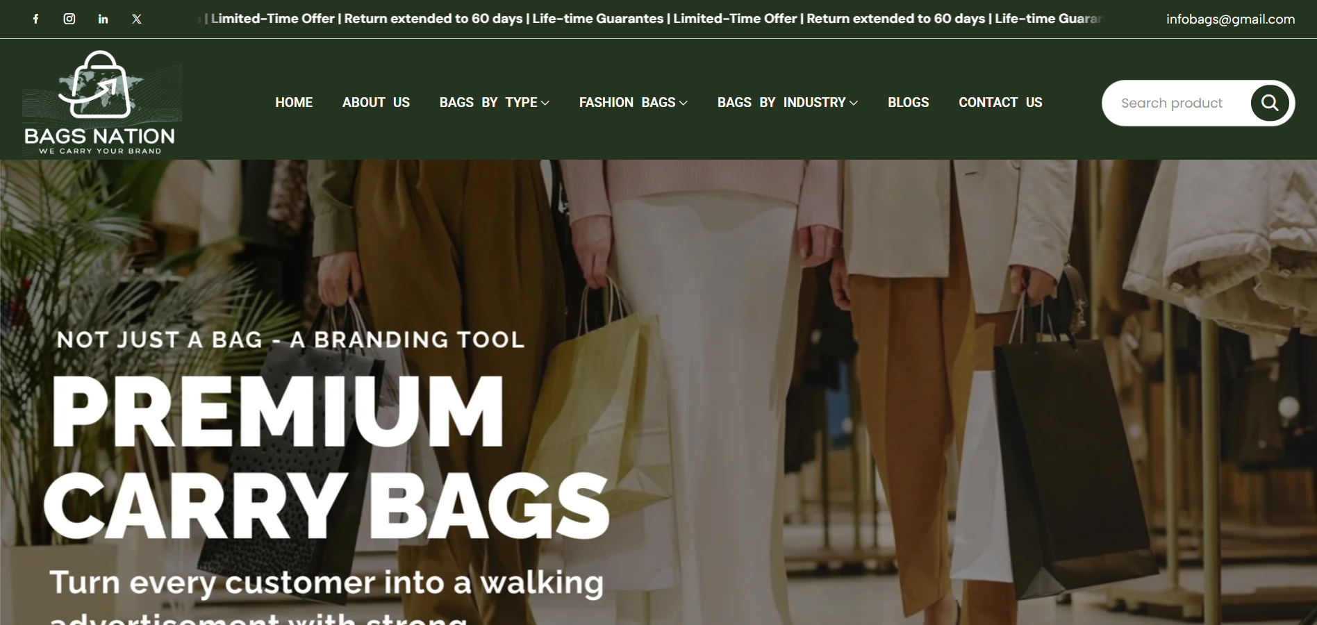
Task: Click inside the Search product field
Action: pos(1181,102)
